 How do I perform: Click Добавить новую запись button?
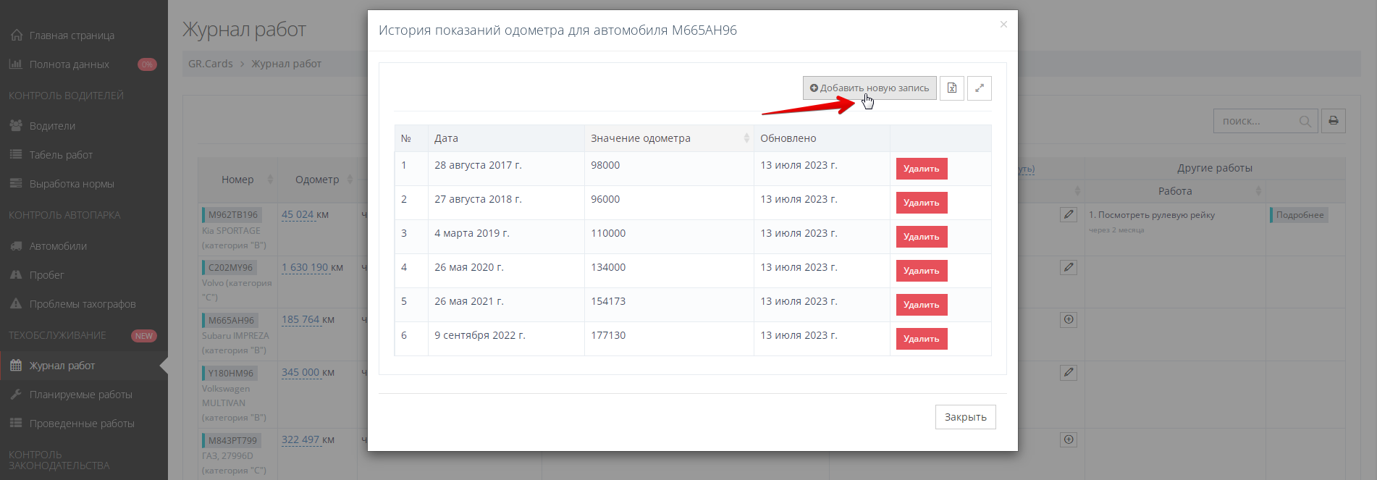point(869,88)
